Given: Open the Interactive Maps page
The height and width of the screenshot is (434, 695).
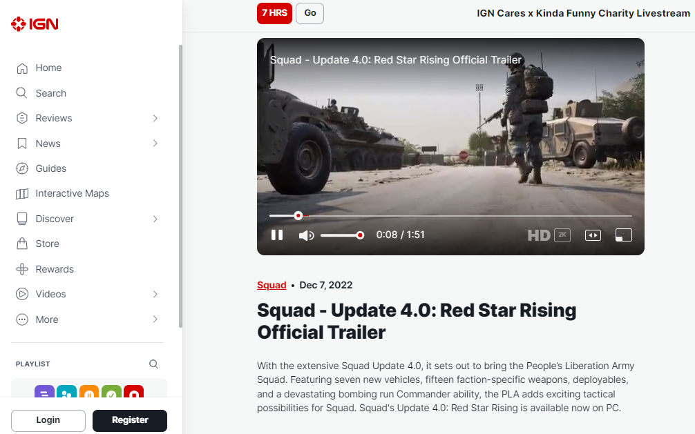Looking at the screenshot, I should [72, 194].
